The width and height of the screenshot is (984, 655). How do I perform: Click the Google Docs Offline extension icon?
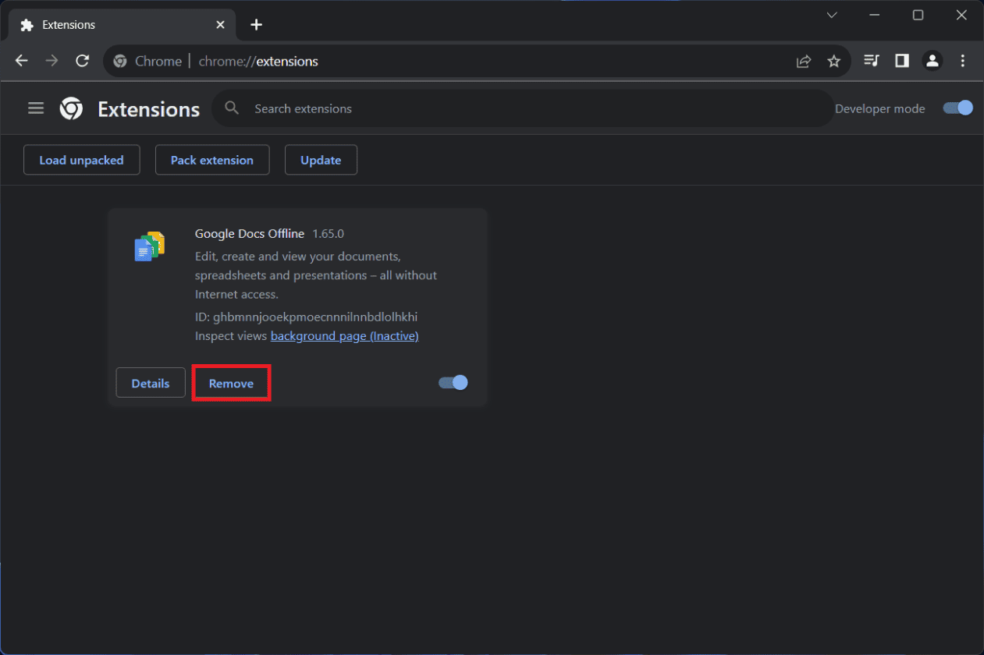150,246
